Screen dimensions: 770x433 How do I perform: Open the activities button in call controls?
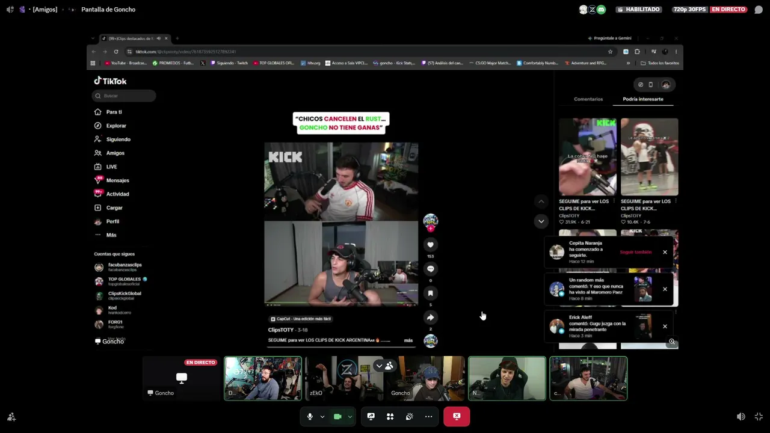[390, 416]
